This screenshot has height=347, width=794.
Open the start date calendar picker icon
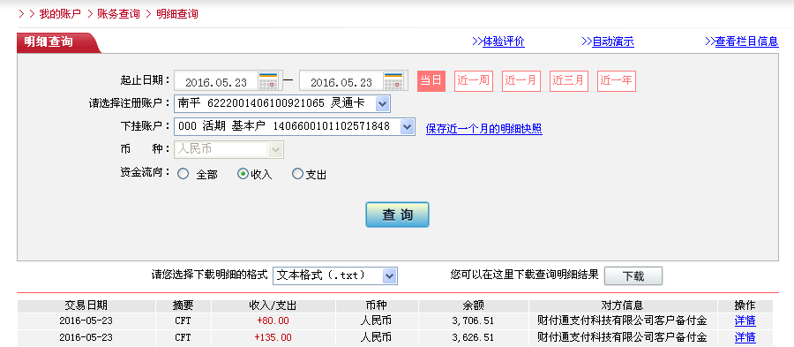[x=268, y=81]
